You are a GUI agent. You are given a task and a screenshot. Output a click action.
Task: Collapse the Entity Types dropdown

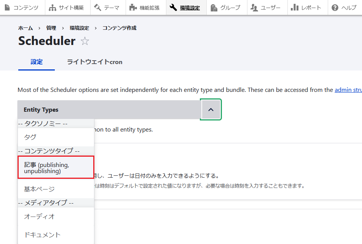[211, 109]
